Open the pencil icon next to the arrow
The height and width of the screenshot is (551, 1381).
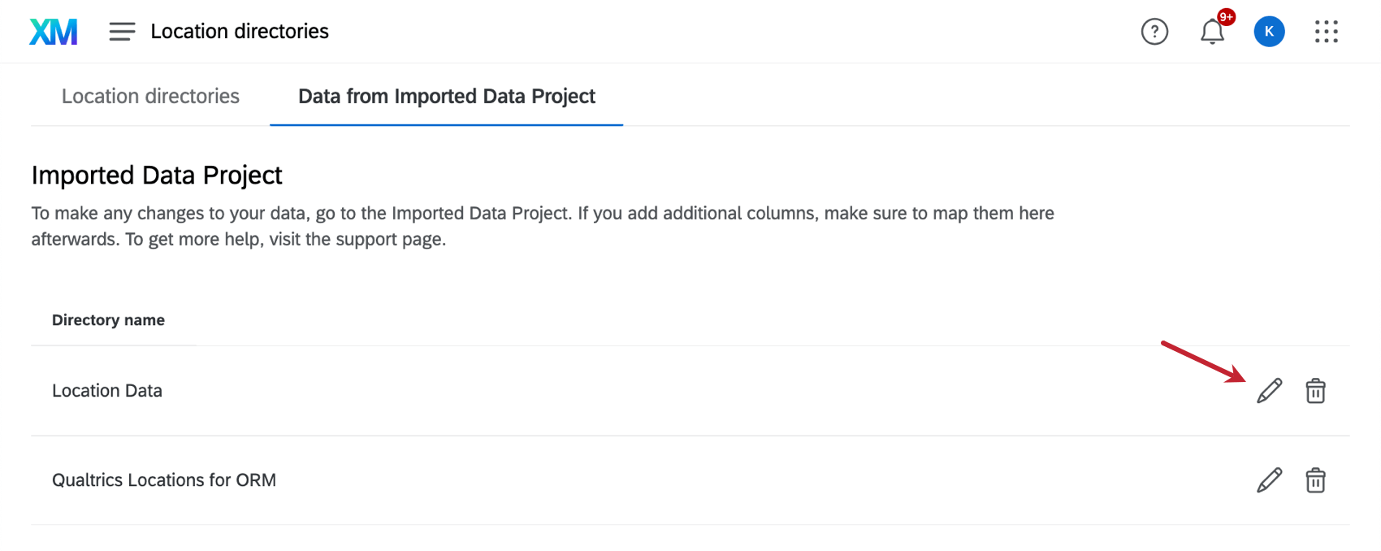[1269, 390]
